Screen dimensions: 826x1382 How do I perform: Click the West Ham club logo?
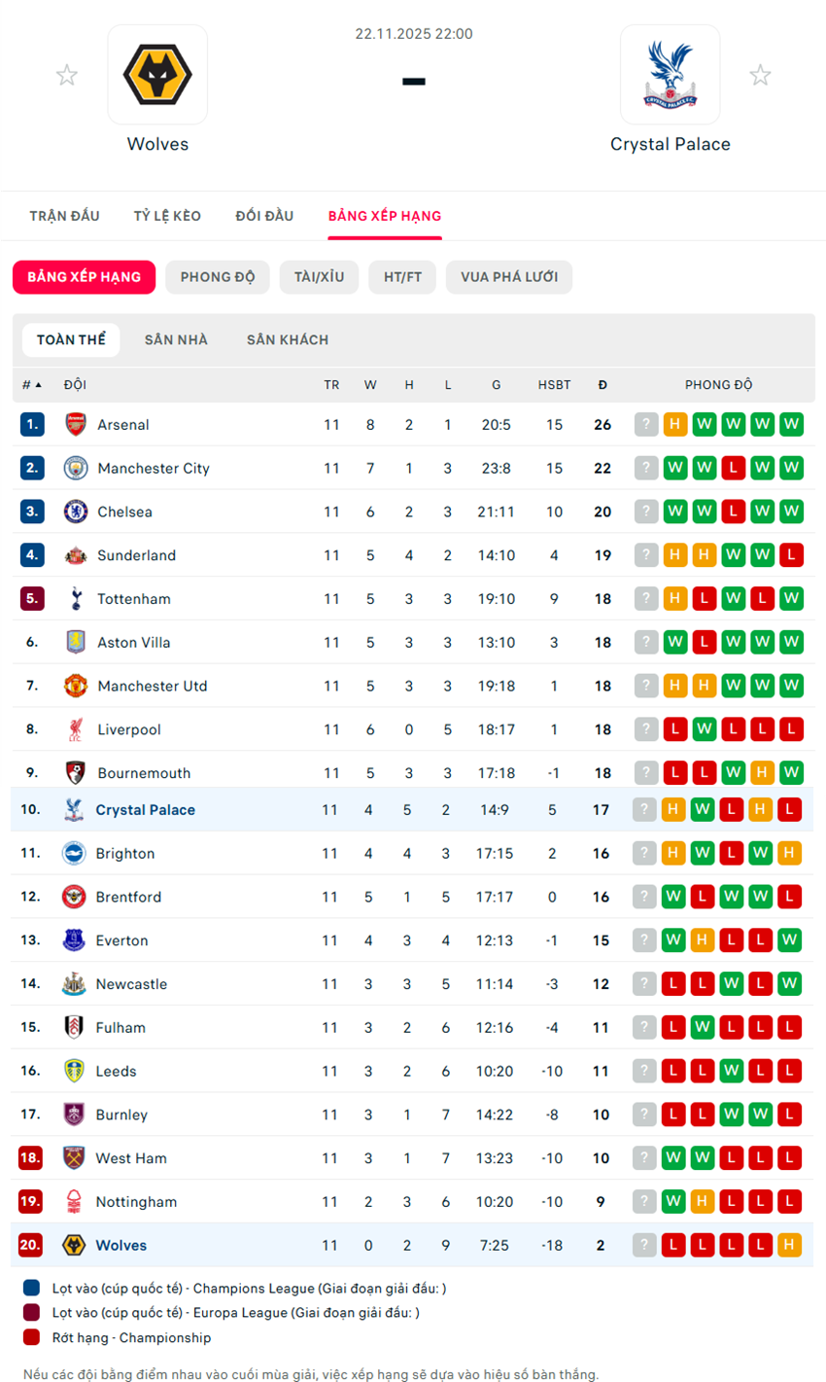coord(74,1158)
